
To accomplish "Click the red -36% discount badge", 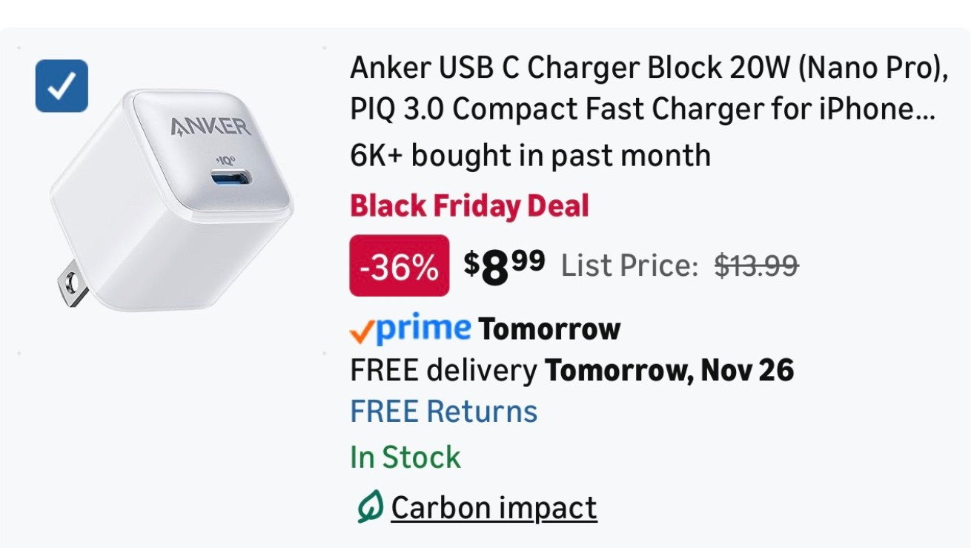I will click(399, 265).
